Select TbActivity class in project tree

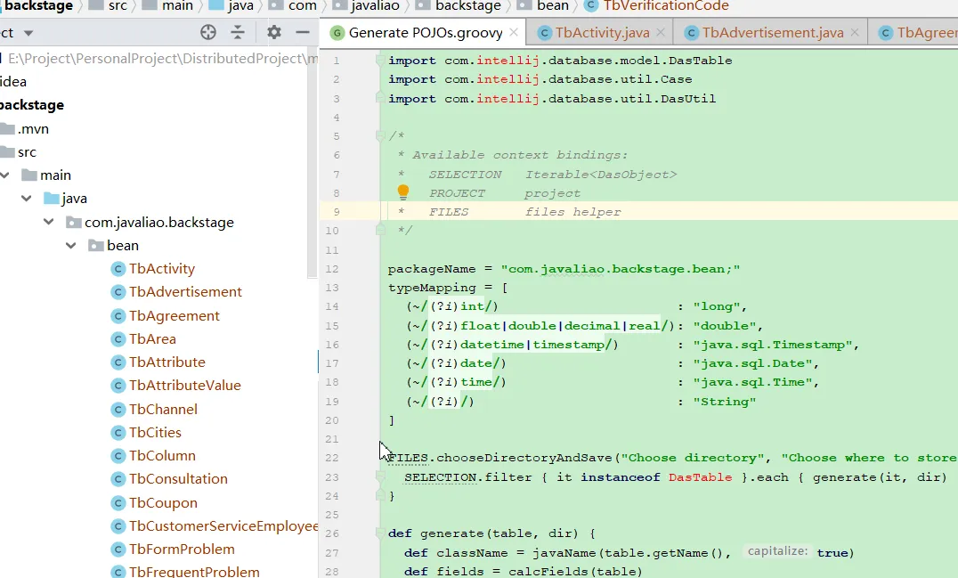tap(162, 269)
